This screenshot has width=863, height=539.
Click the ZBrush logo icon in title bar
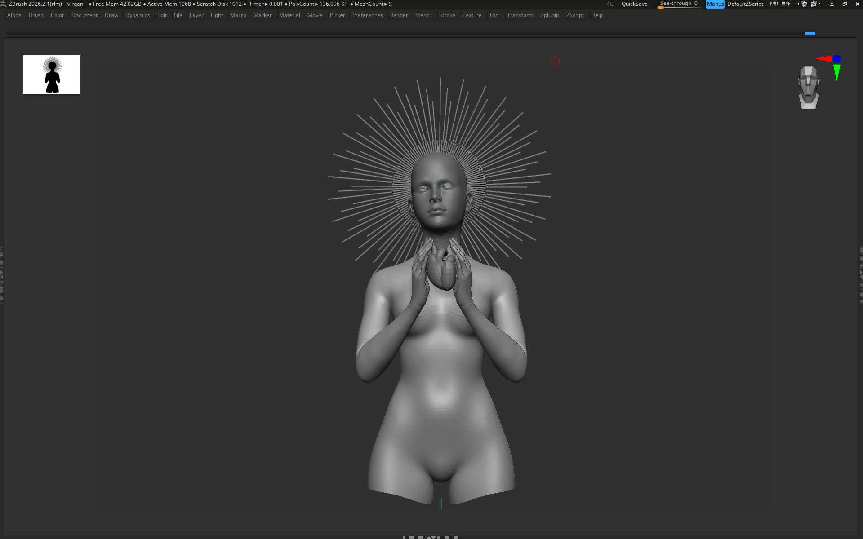[x=3, y=4]
